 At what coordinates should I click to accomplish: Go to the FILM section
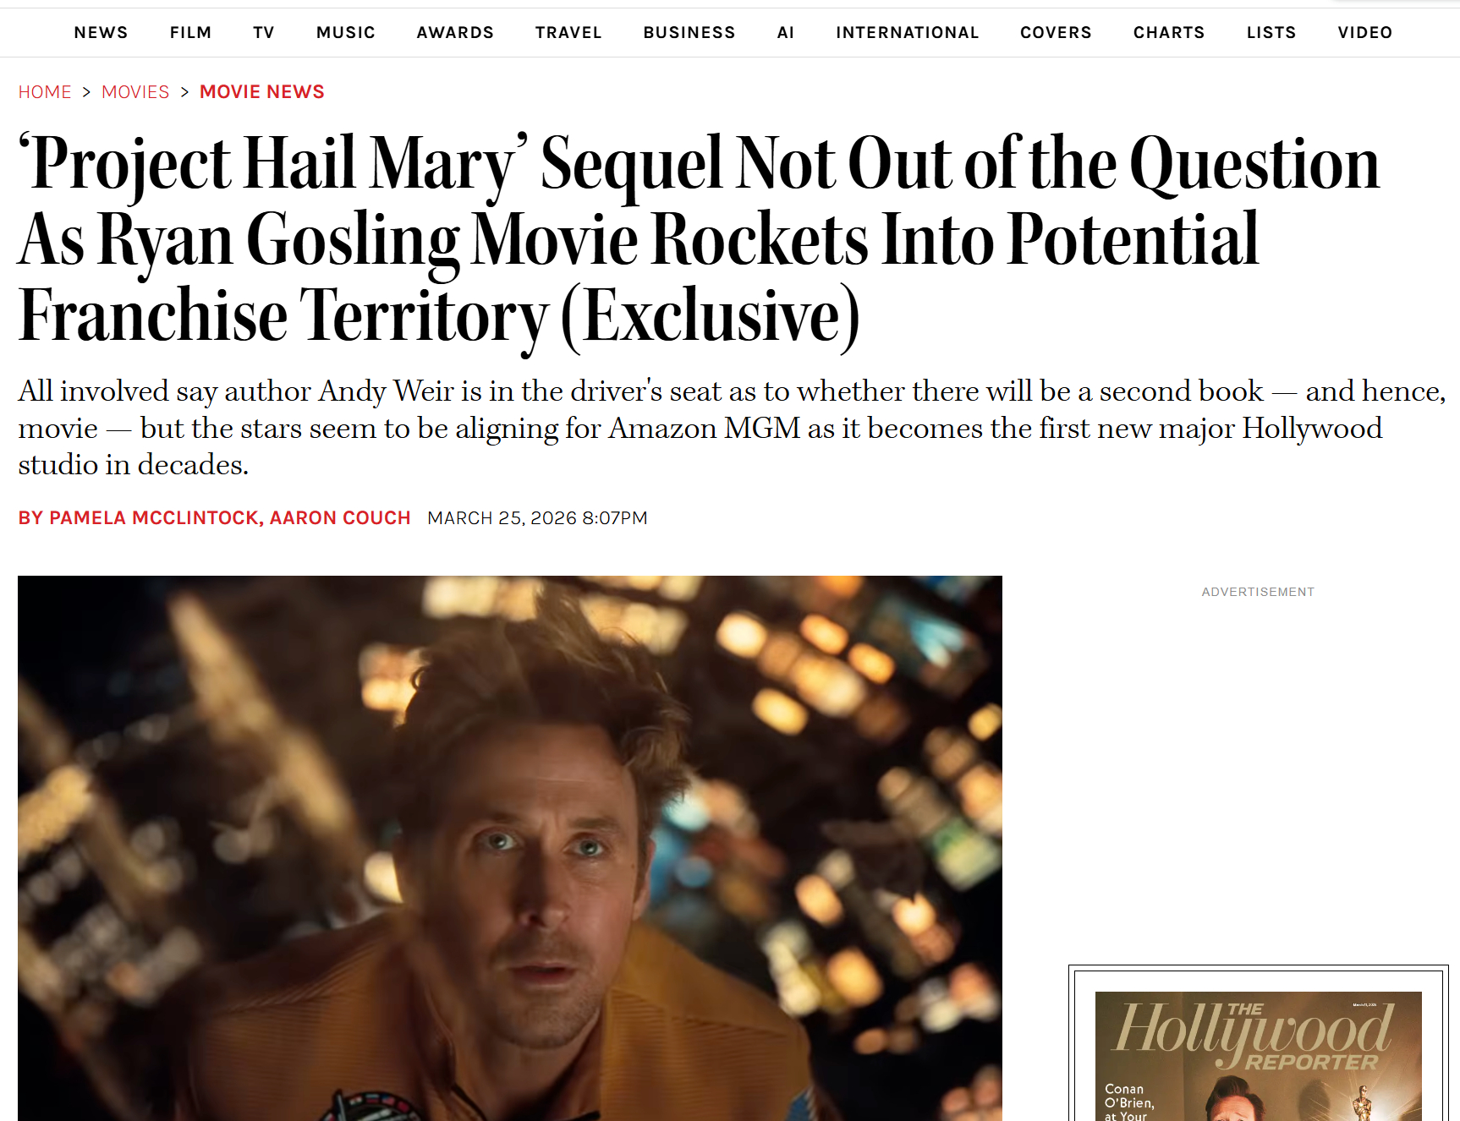coord(190,32)
